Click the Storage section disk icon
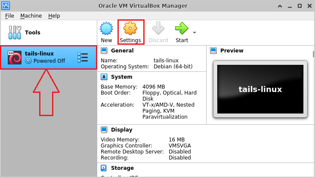Image resolution: width=315 pixels, height=178 pixels. point(104,168)
